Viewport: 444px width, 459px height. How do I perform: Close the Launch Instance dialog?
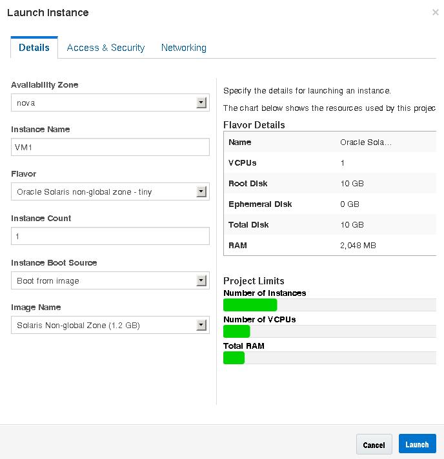tap(436, 12)
